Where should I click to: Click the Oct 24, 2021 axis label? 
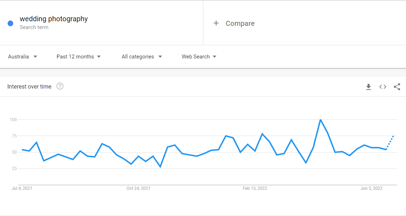(138, 188)
